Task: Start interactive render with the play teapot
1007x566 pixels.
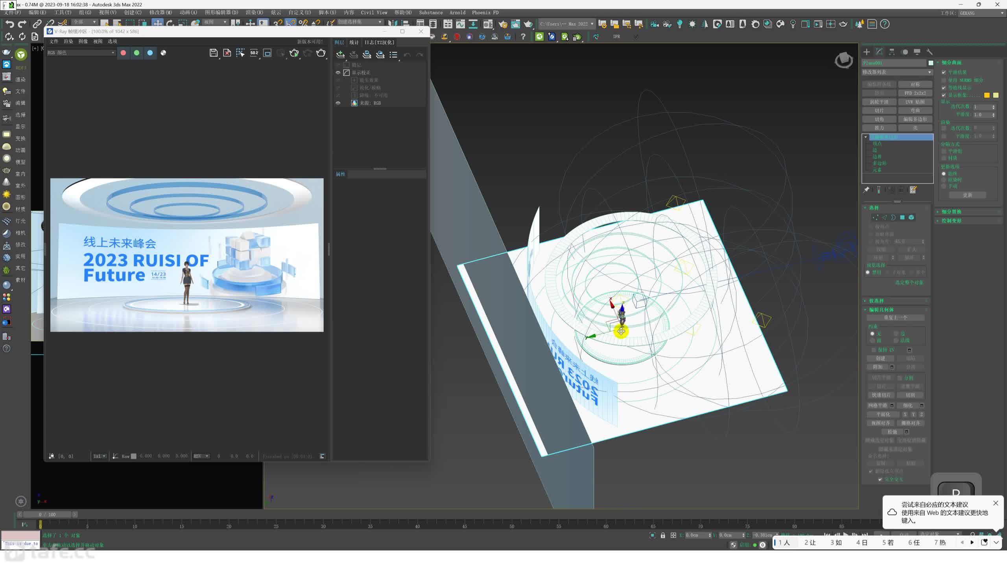Action: point(294,53)
